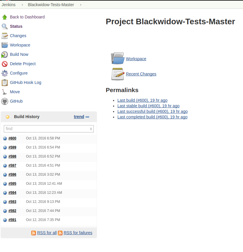Click the blue status ball for build #591
This screenshot has width=243, height=252.
tap(5, 220)
